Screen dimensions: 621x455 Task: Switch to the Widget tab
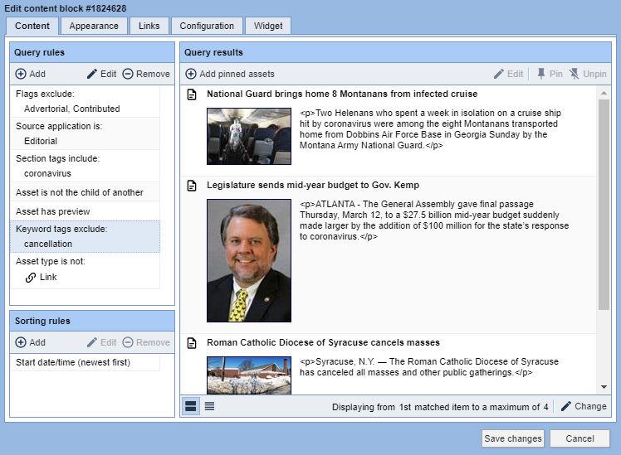tap(268, 26)
